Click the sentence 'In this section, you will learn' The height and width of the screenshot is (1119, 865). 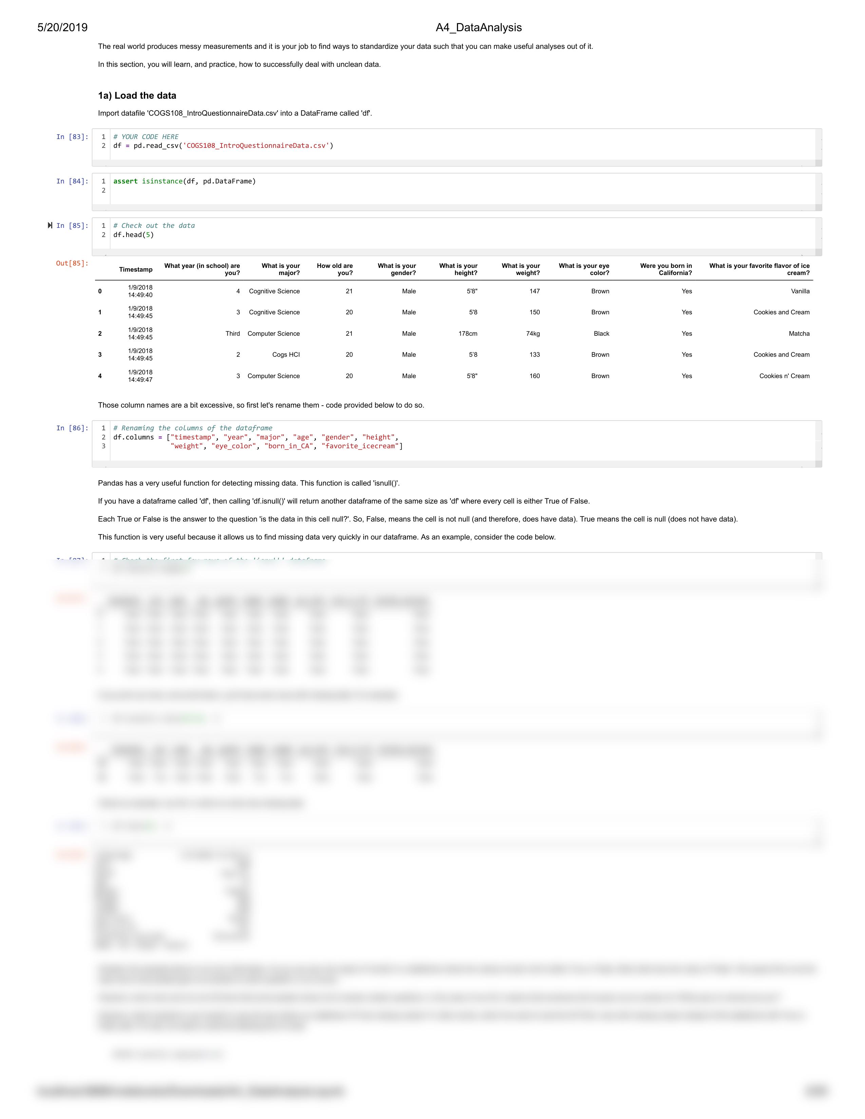point(239,64)
